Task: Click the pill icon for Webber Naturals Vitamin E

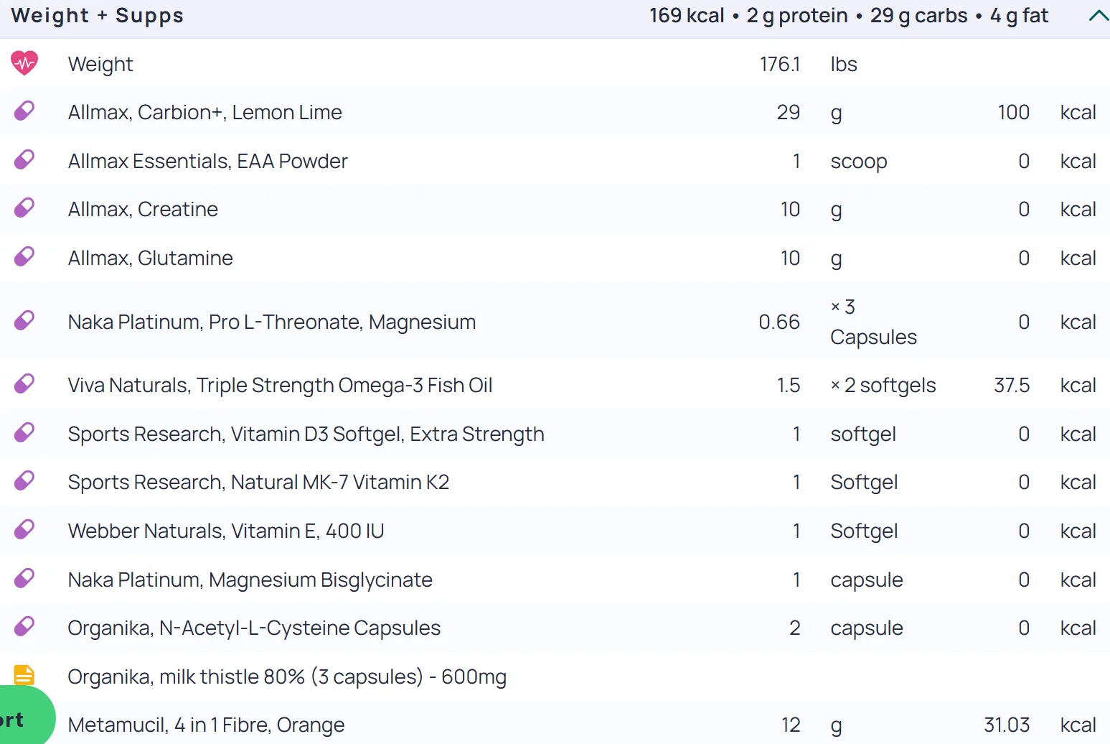Action: [24, 530]
